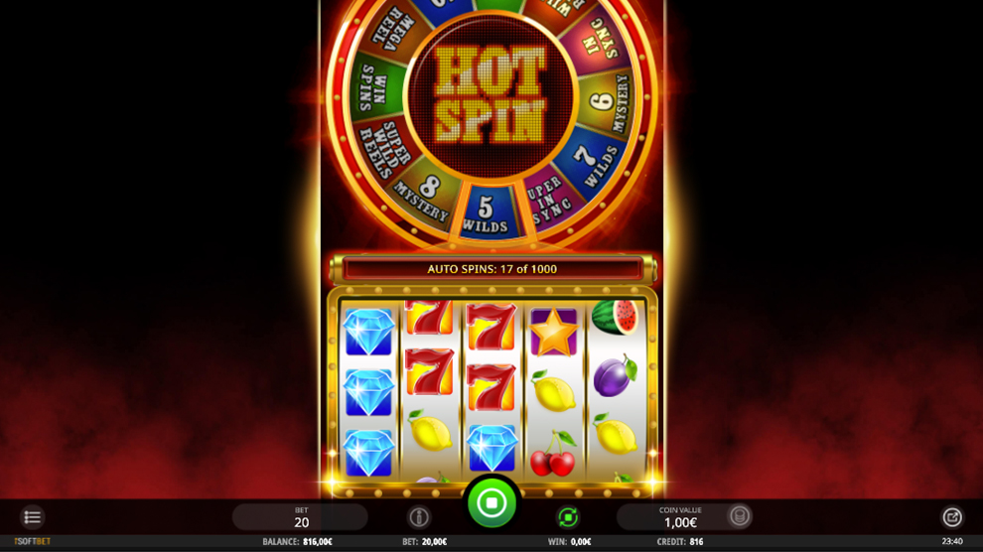Toggle the green autoplay icon

[568, 517]
